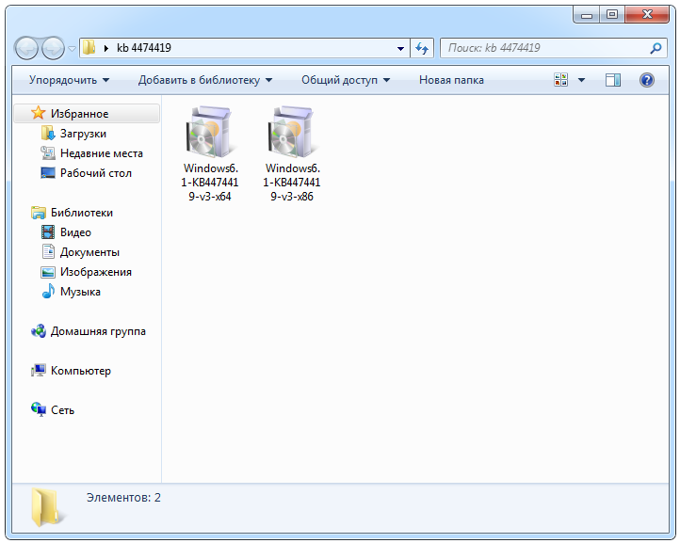Open the Музыка library

[x=80, y=292]
